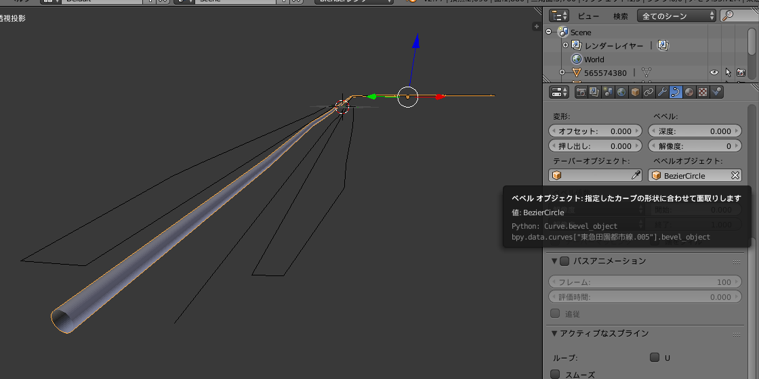Toggle the スムーズ checkbox

click(x=555, y=374)
